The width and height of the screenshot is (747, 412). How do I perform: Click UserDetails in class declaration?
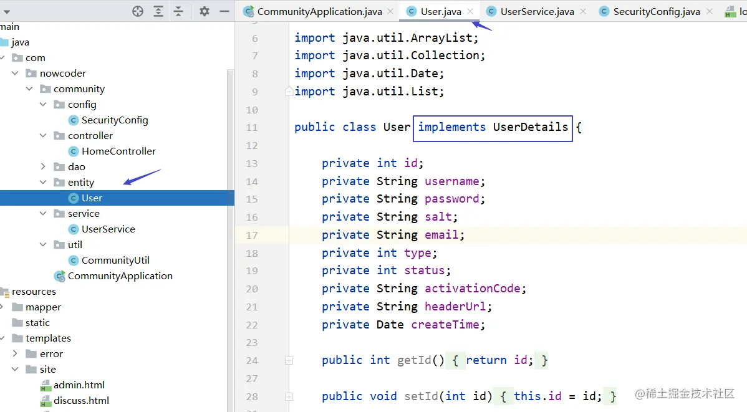pos(530,127)
